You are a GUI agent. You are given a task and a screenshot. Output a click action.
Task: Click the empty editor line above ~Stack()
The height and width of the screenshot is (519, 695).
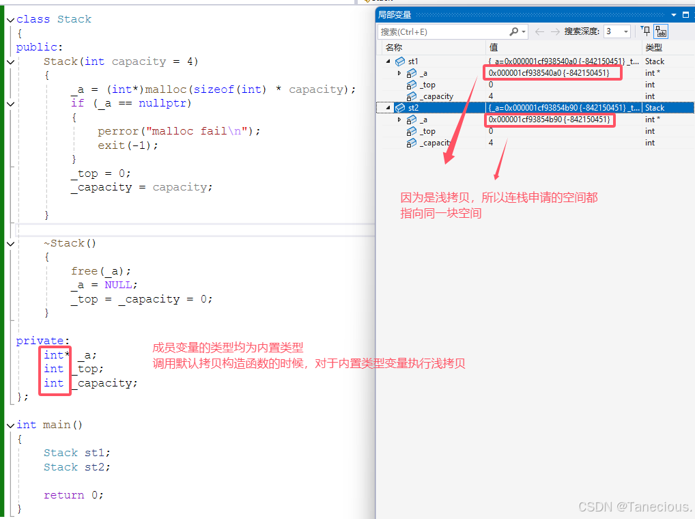[195, 229]
